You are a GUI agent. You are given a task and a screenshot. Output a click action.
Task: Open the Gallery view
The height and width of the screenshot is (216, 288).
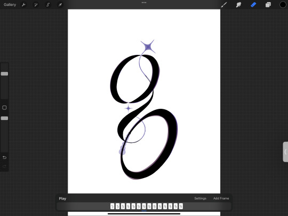point(10,5)
